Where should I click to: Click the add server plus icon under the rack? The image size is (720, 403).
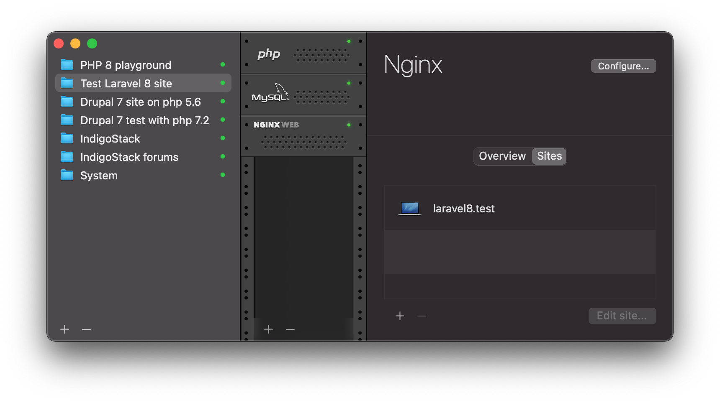pos(268,330)
